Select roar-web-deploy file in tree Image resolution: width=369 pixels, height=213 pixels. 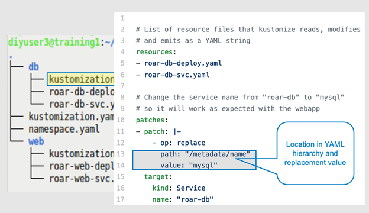point(82,166)
